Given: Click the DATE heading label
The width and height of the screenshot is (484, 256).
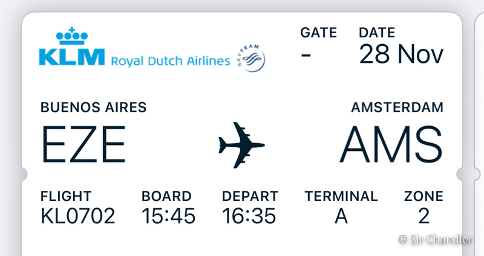Looking at the screenshot, I should [x=377, y=33].
